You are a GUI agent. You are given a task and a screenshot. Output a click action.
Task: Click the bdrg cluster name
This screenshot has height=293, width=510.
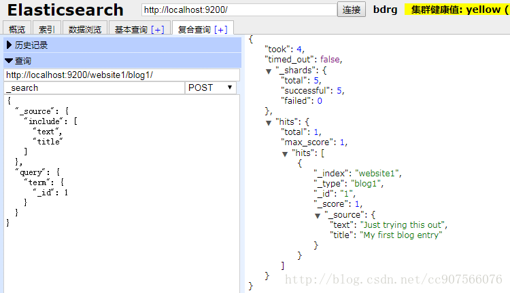pyautogui.click(x=385, y=9)
